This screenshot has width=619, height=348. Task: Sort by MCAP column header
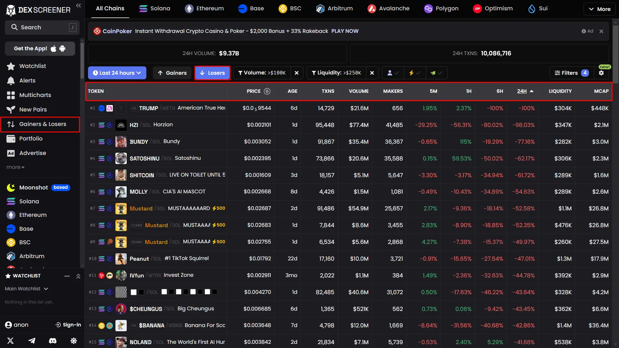coord(601,91)
